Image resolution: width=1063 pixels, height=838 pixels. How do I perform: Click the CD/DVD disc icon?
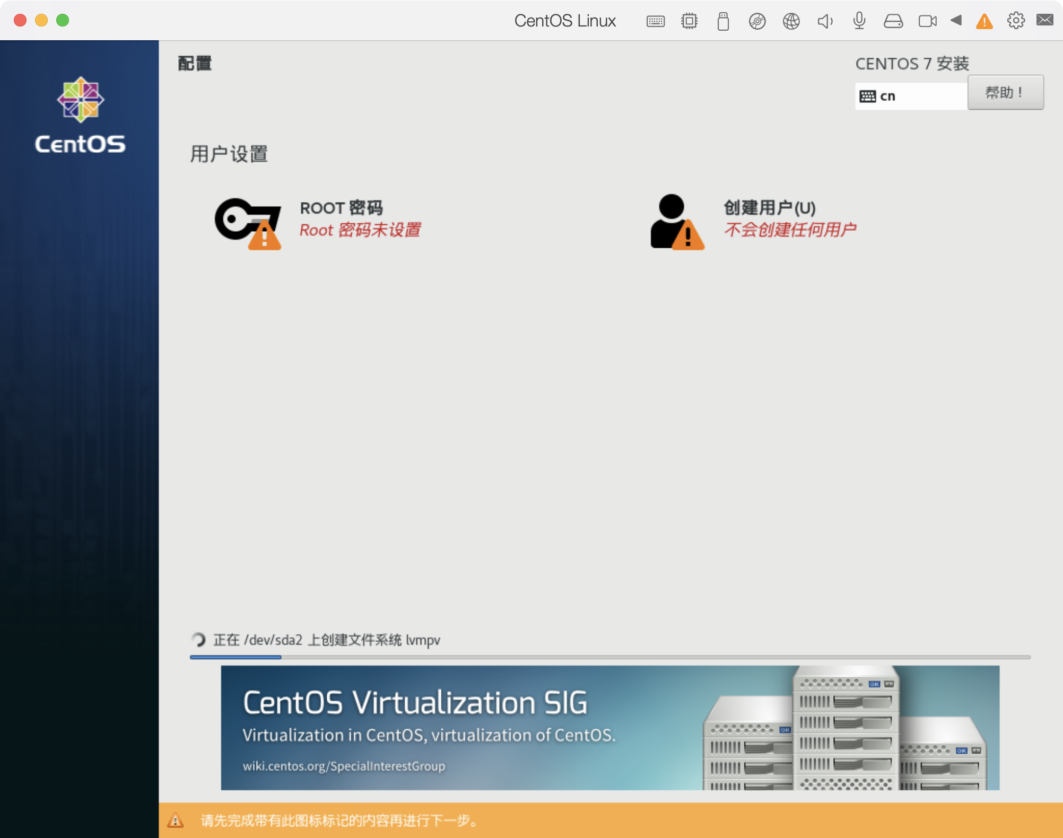[757, 21]
